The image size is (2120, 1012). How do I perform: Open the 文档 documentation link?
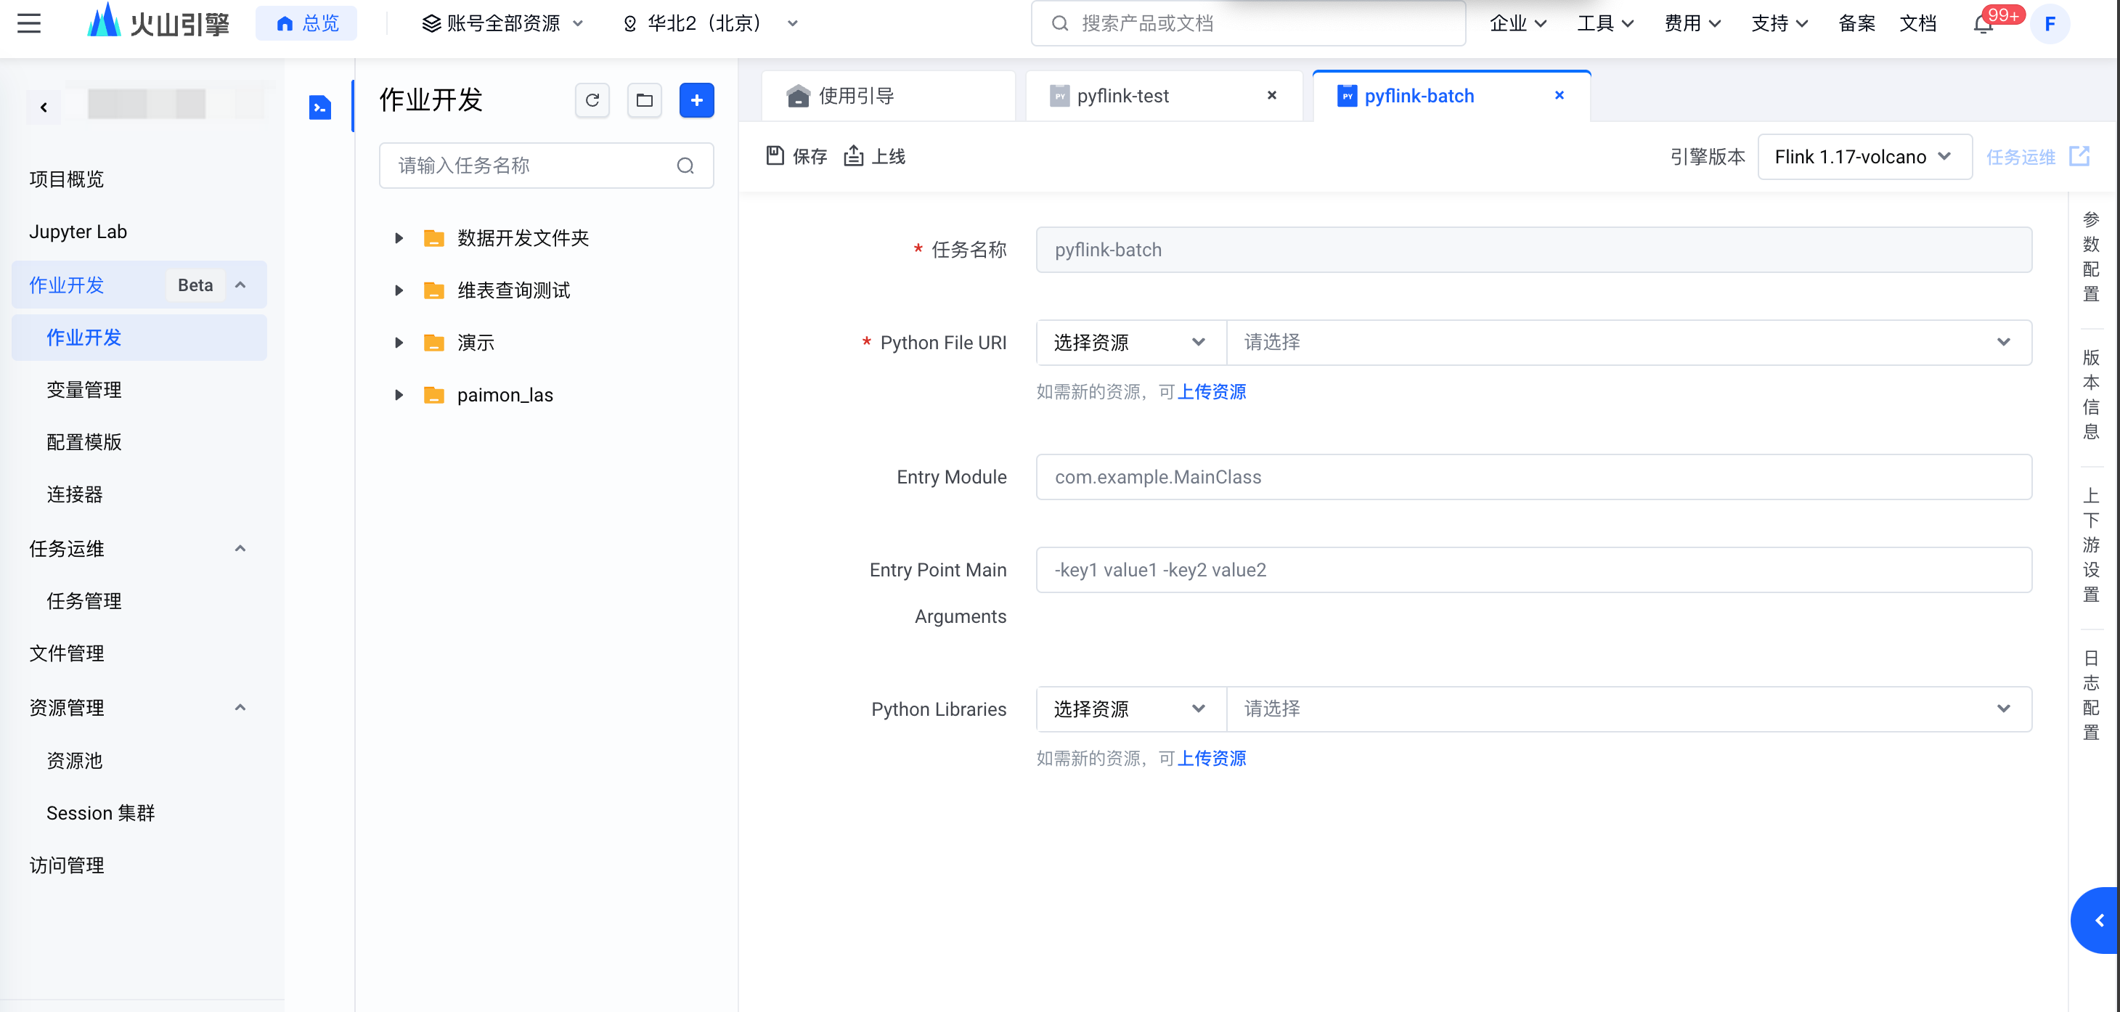[1917, 23]
